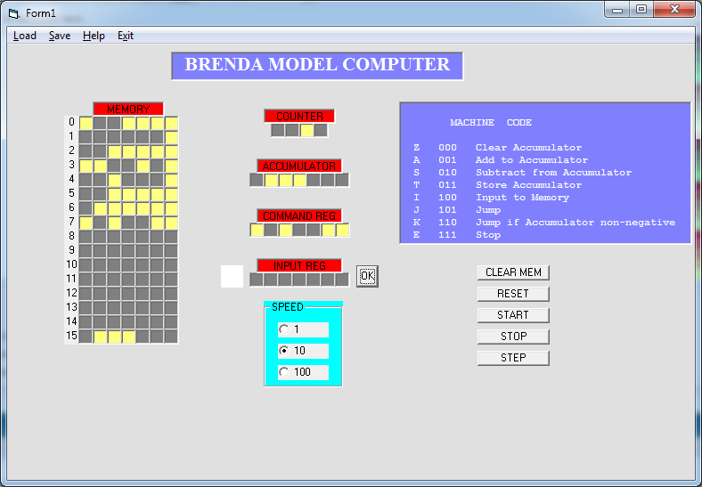Open the Save menu
The height and width of the screenshot is (487, 702).
coord(60,36)
